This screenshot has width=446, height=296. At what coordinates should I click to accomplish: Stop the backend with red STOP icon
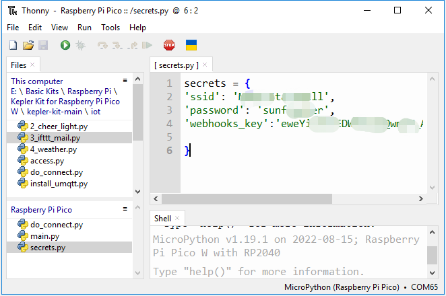(x=169, y=45)
